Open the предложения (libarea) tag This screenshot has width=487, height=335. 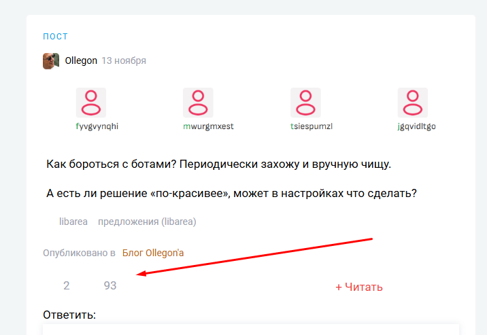pos(147,222)
